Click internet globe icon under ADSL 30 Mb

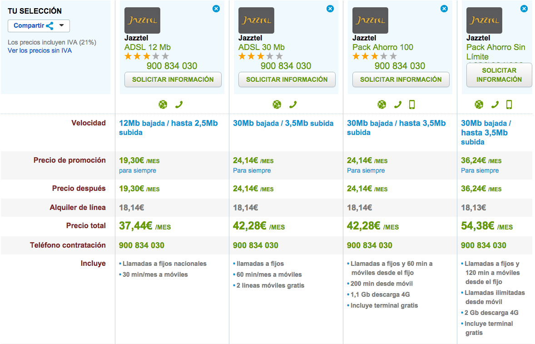point(277,105)
